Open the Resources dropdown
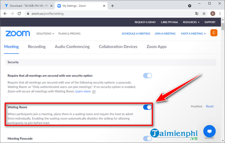 [192, 22]
